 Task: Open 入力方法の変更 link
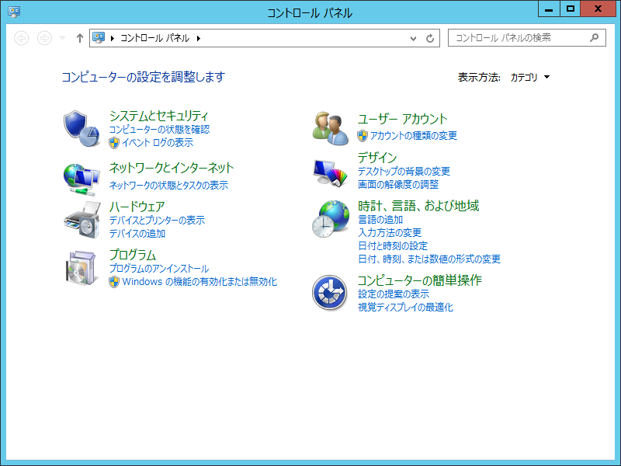coord(390,232)
